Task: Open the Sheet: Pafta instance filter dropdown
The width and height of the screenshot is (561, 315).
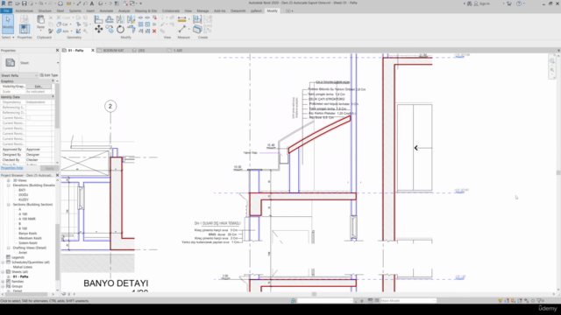Action: (19, 75)
